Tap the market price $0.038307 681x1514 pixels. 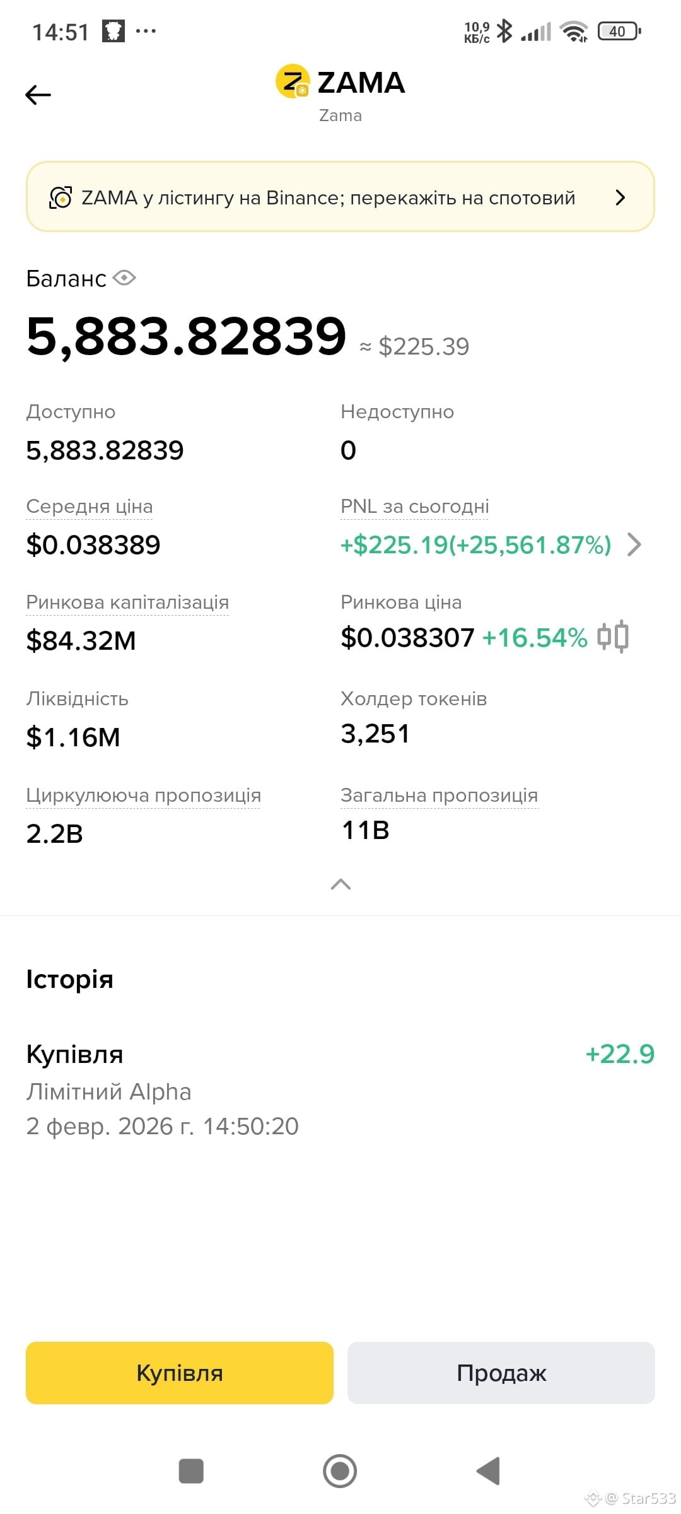tap(407, 638)
